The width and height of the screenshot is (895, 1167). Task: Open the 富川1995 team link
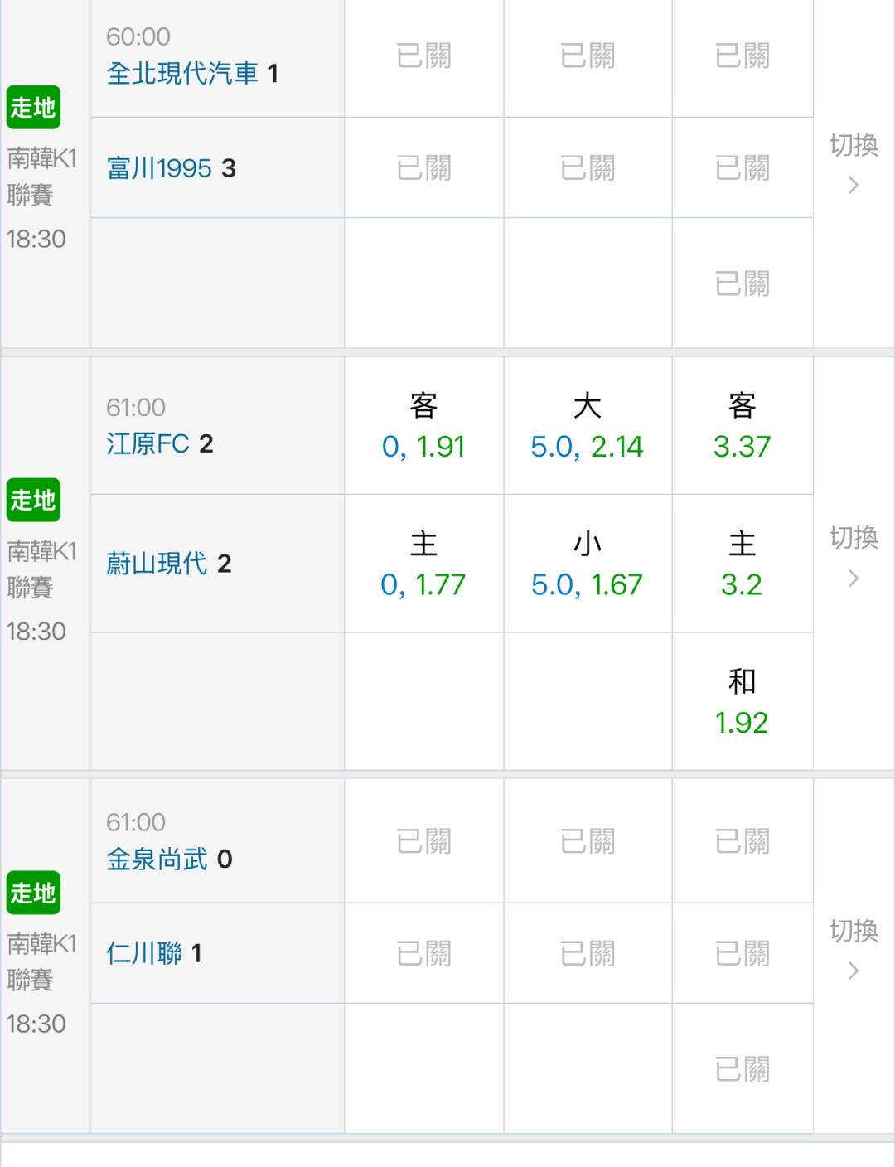click(x=159, y=168)
